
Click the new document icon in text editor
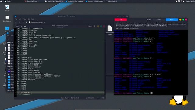(25, 26)
